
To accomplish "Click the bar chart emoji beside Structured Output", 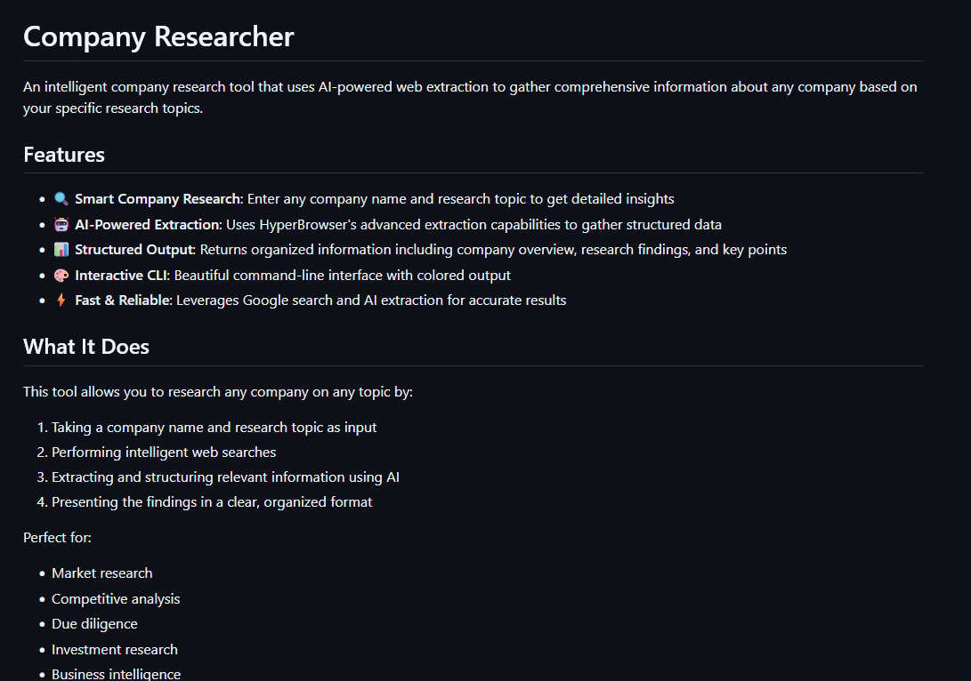I will (x=61, y=249).
